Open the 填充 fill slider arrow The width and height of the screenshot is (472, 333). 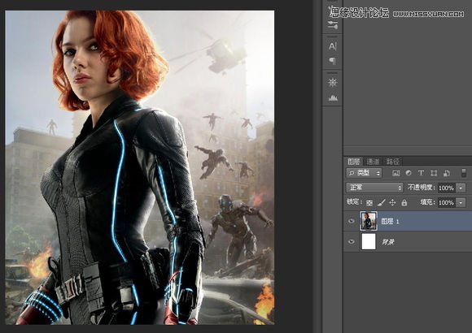coord(461,202)
